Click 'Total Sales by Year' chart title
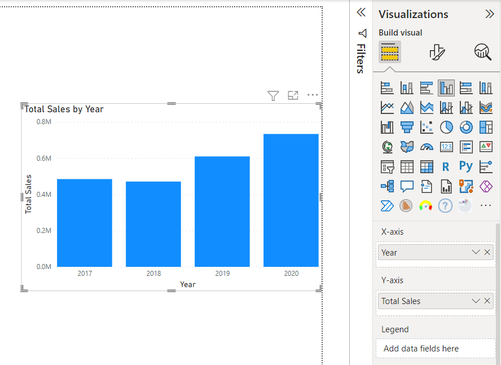Screen dimensions: 501x365 click(x=64, y=109)
